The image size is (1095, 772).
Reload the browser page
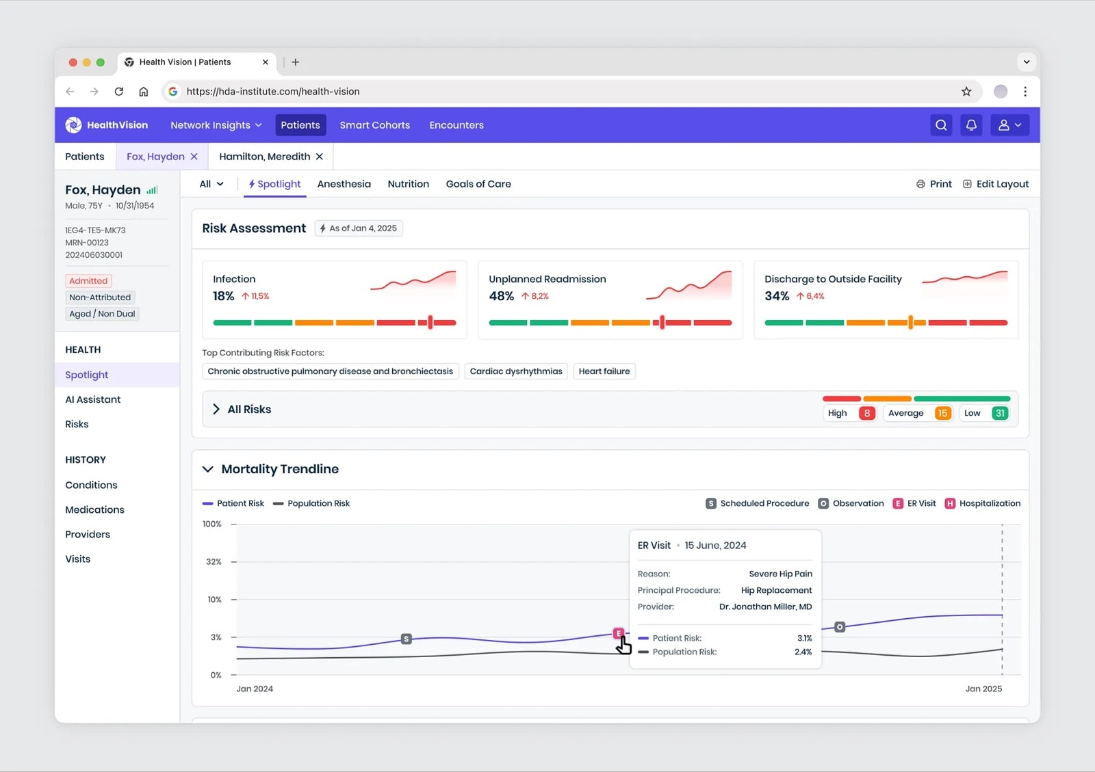pyautogui.click(x=119, y=92)
